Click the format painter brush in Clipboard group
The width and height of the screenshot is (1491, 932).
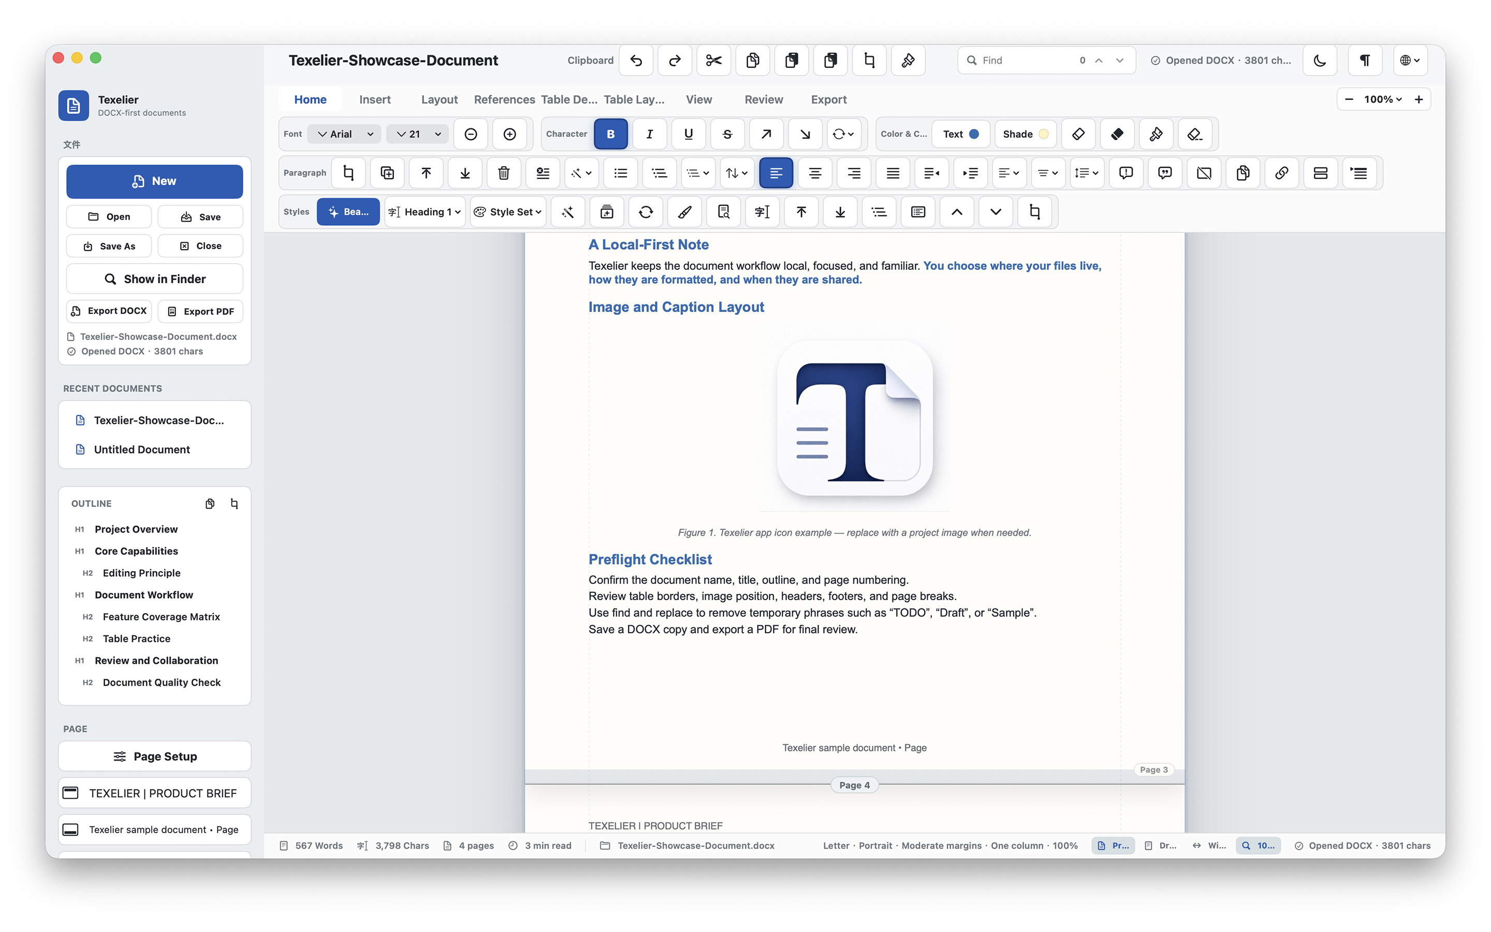pos(908,61)
